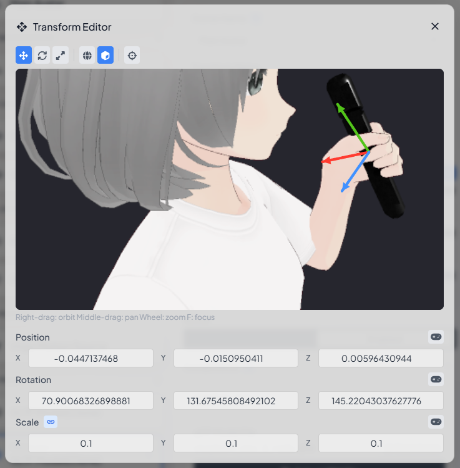Click the Rotation gamepad button

[436, 379]
